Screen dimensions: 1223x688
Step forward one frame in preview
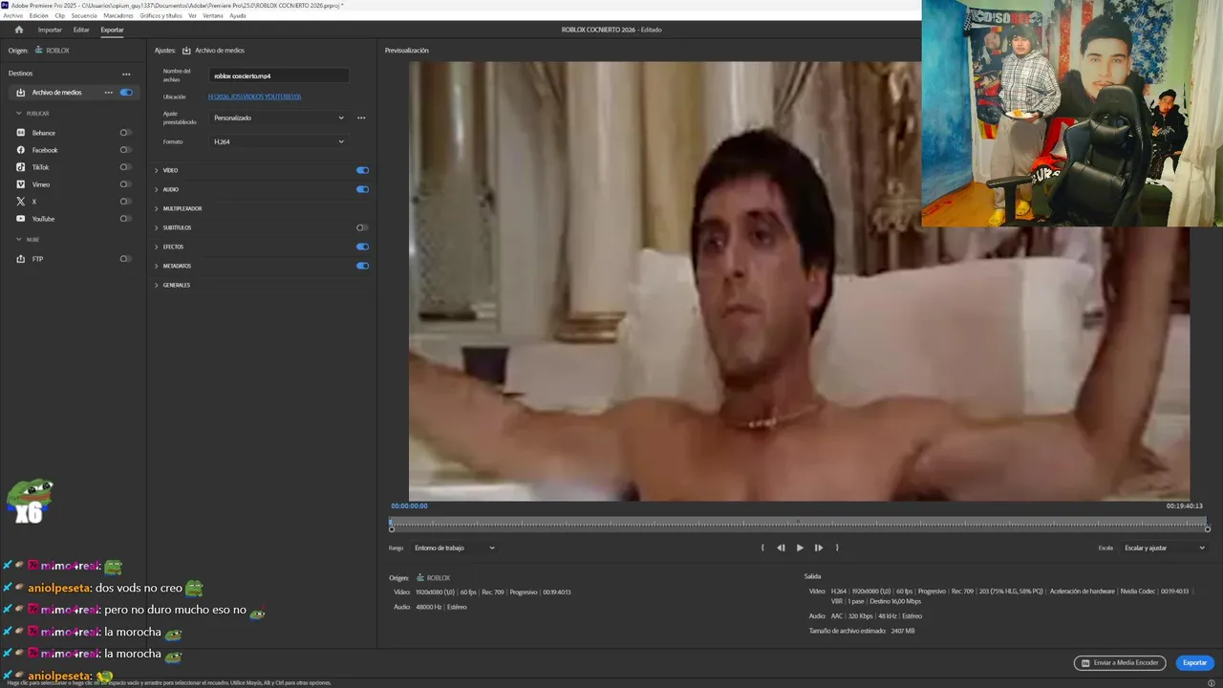[x=819, y=548]
